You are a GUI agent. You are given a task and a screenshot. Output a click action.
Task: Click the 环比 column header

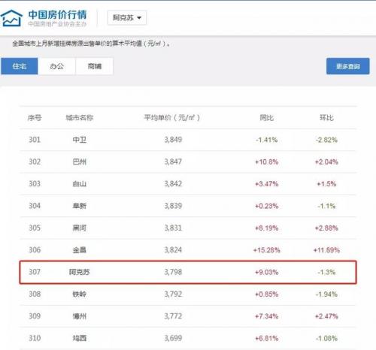[326, 118]
